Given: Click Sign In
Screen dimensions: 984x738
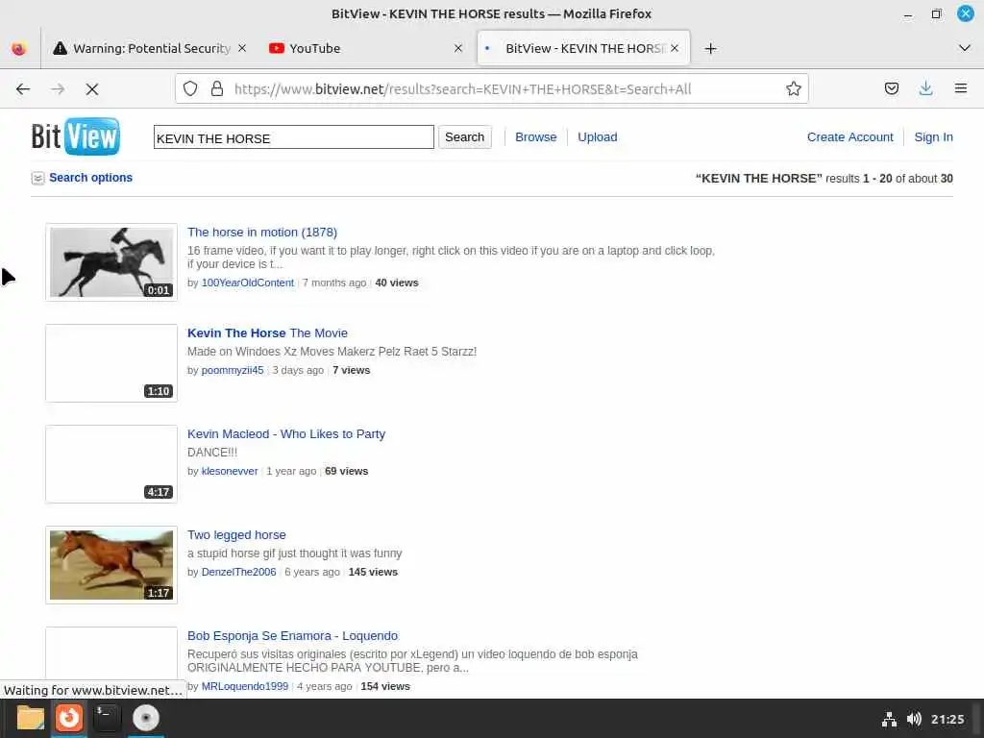Looking at the screenshot, I should pos(933,137).
